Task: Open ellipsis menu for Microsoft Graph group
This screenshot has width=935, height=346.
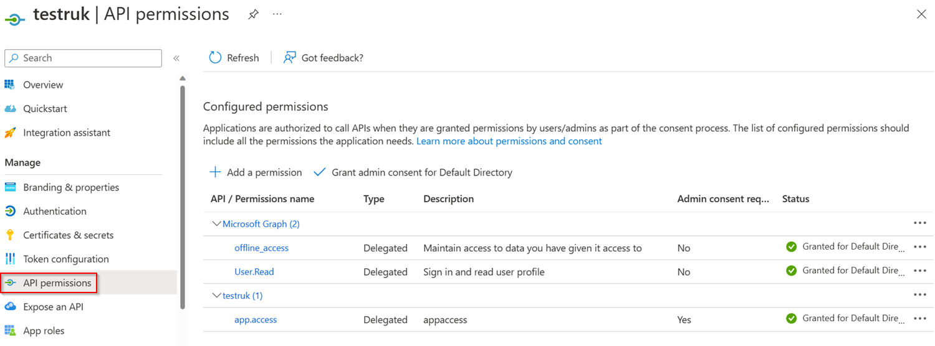Action: pos(920,223)
